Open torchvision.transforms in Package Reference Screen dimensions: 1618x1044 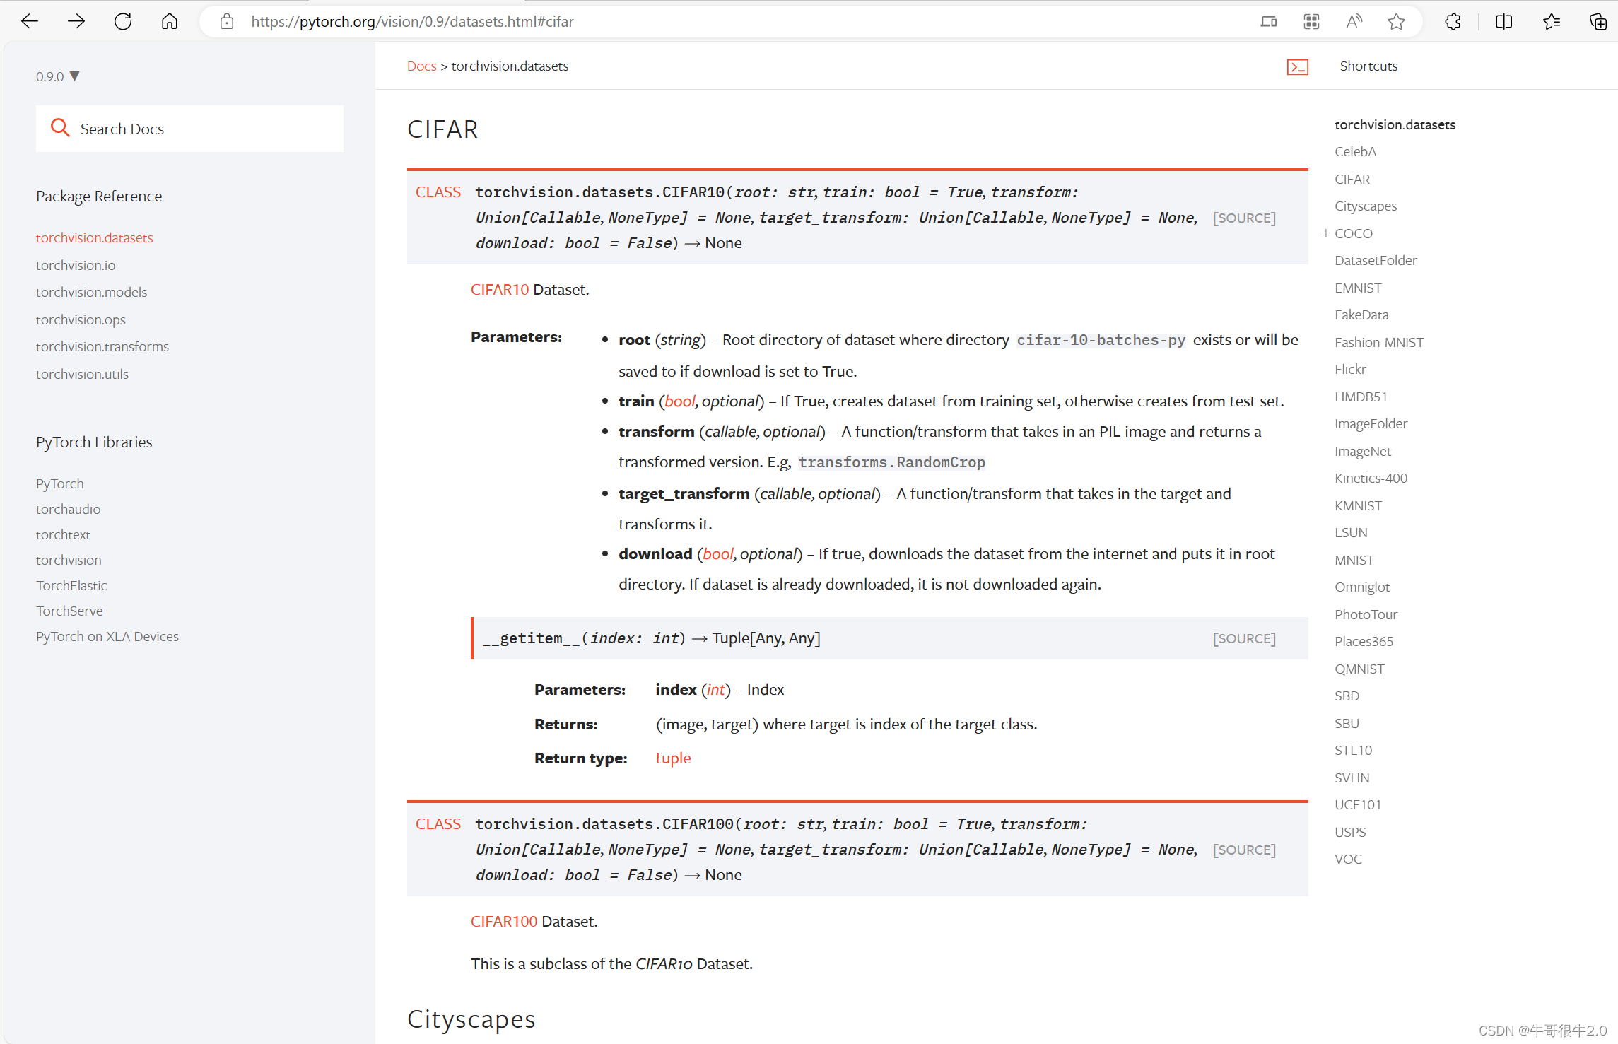(102, 346)
